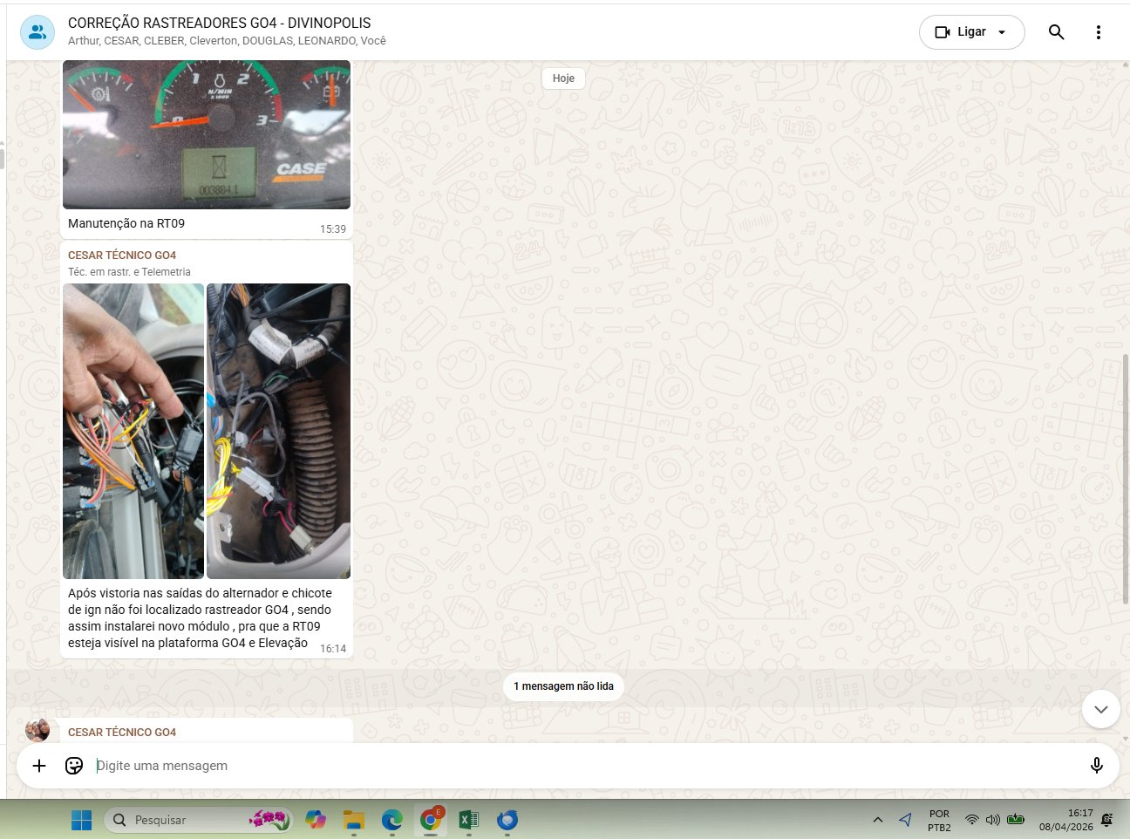Click the CESAR TÉCNICO GO4 sender name
This screenshot has height=839, width=1130.
click(x=122, y=255)
